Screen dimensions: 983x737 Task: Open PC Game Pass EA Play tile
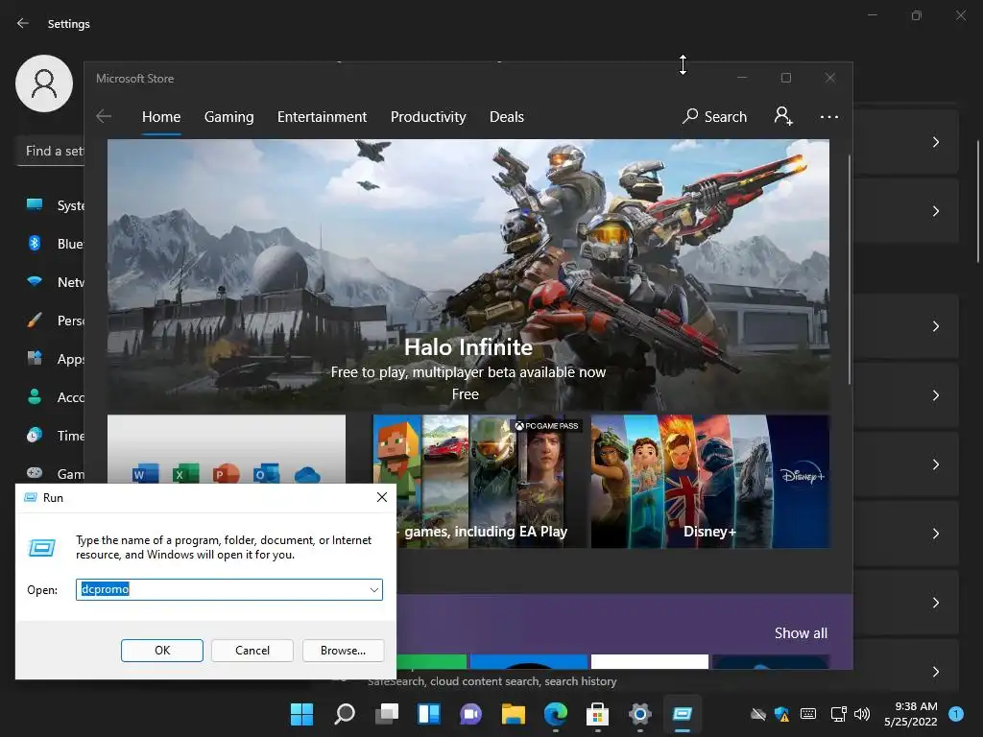point(481,482)
